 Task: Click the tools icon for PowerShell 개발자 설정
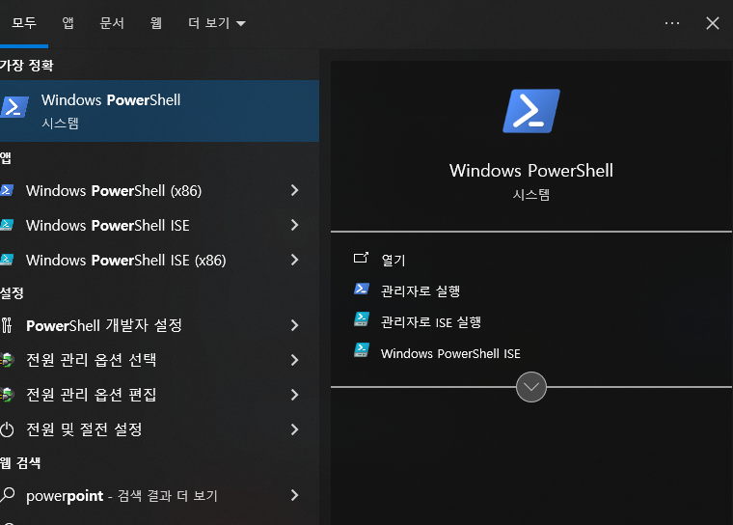7,325
